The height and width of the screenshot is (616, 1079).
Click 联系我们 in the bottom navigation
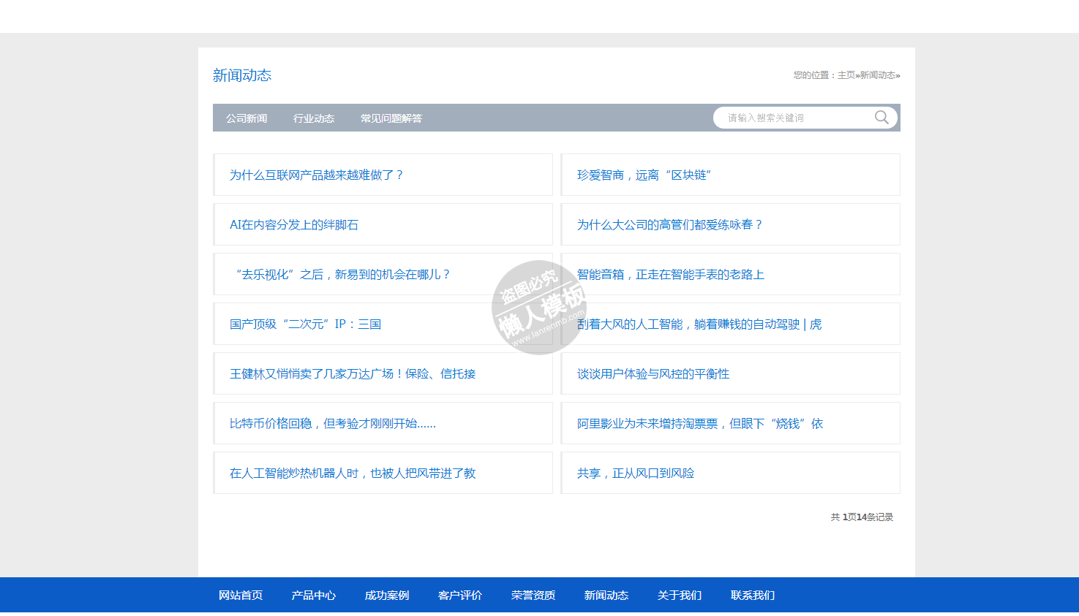tap(753, 596)
